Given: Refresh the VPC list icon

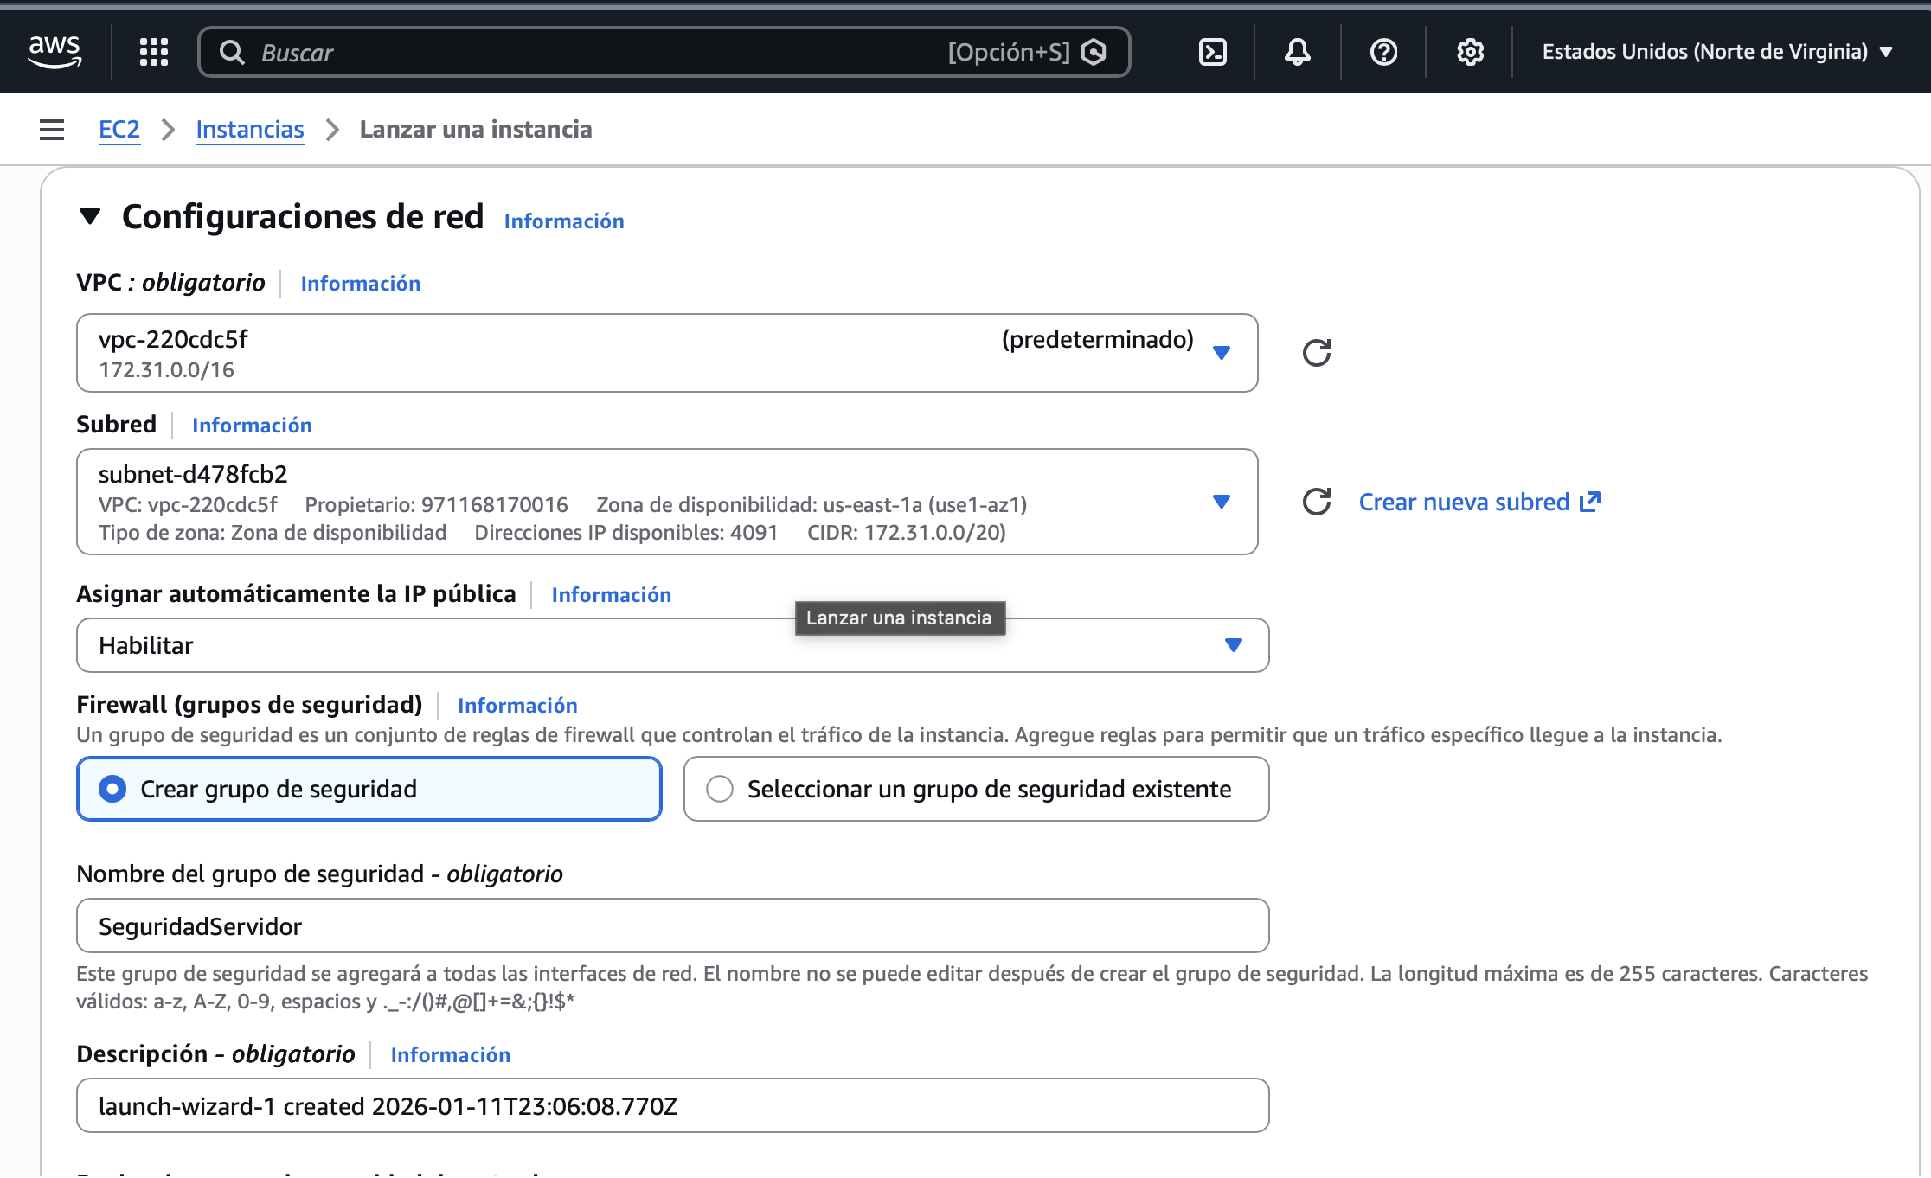Looking at the screenshot, I should coord(1316,353).
